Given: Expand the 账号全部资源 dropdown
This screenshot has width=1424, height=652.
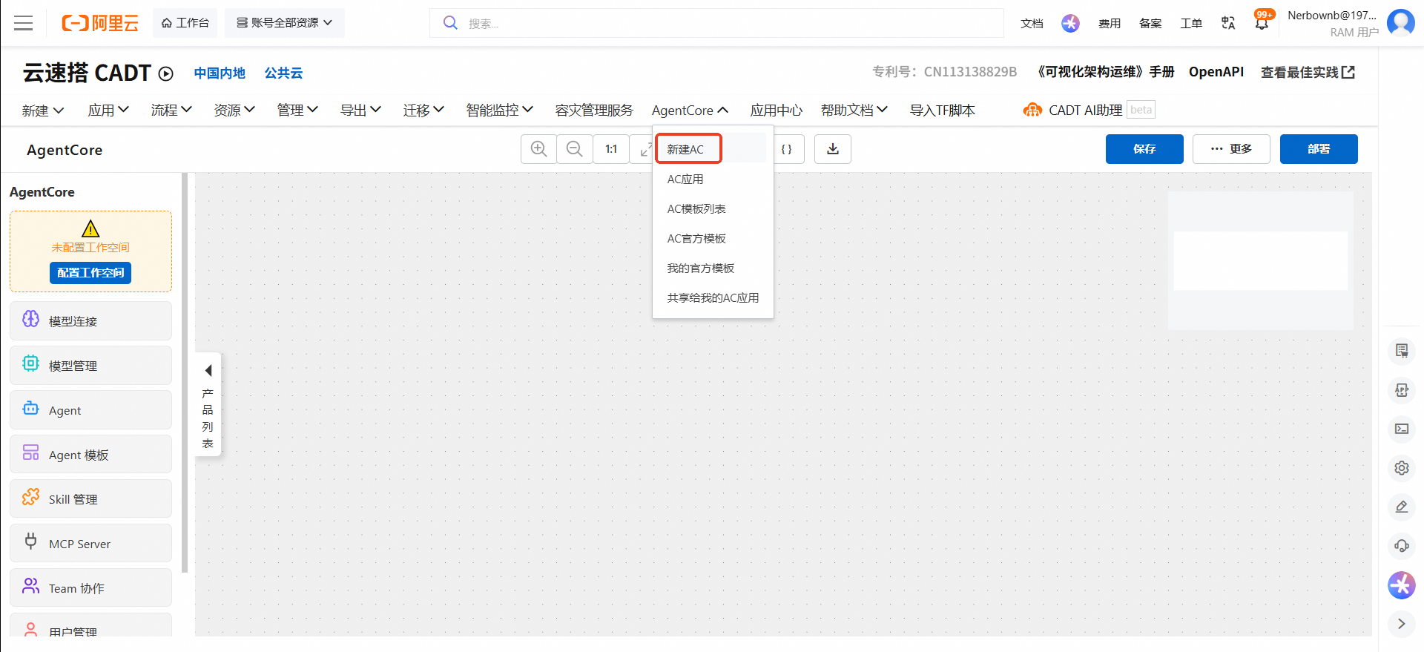Looking at the screenshot, I should click(x=285, y=23).
